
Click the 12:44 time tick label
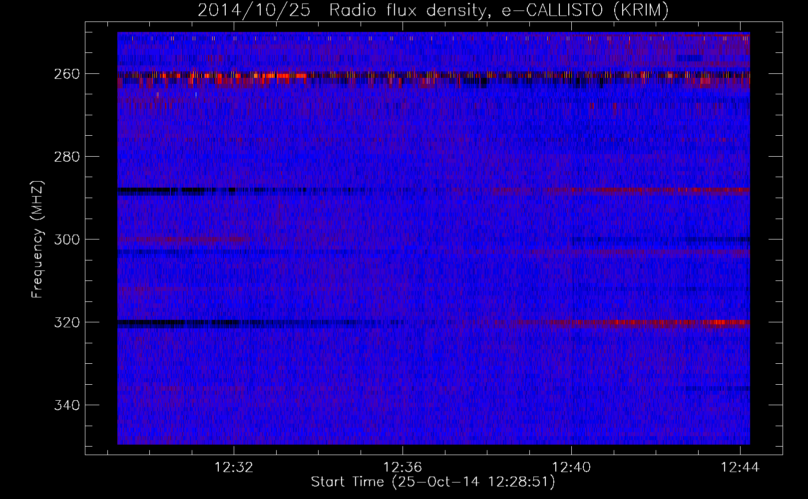pyautogui.click(x=740, y=468)
